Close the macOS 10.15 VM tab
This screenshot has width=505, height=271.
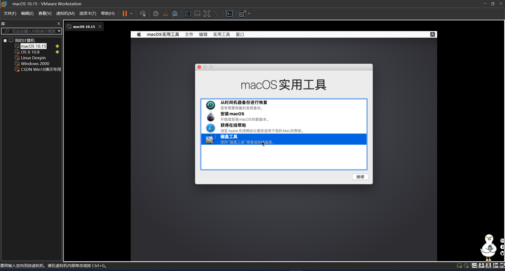pyautogui.click(x=100, y=27)
